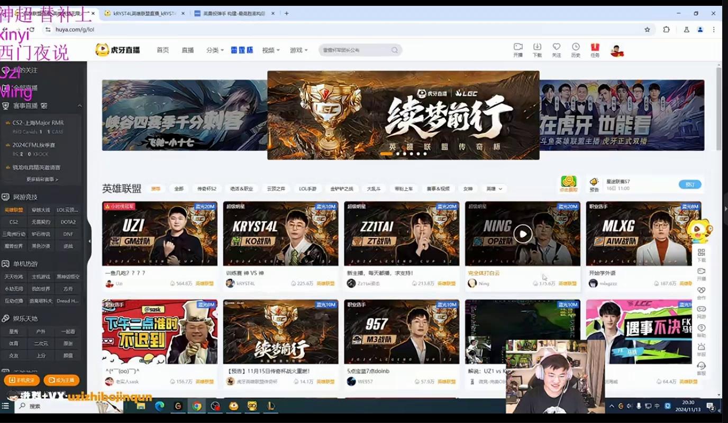
Task: Open the Windows Start menu
Action: click(5, 406)
